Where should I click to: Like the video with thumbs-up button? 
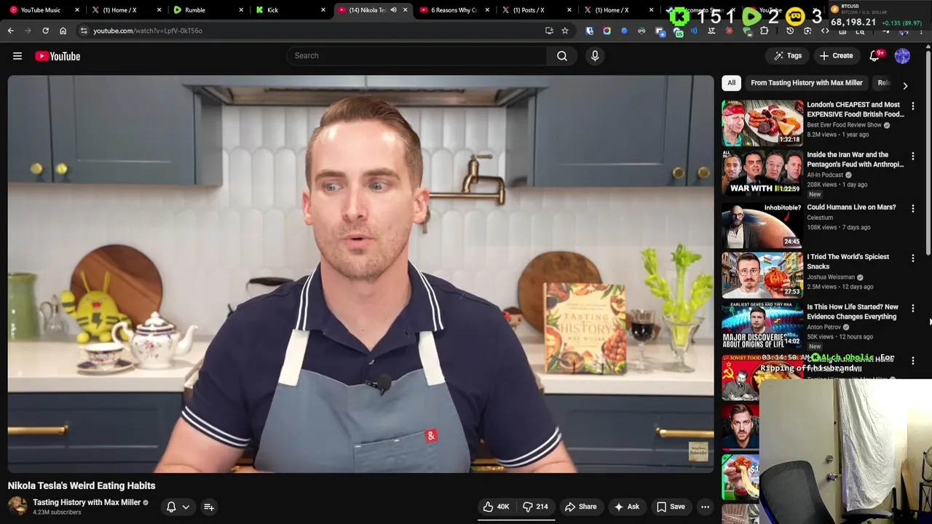(496, 507)
